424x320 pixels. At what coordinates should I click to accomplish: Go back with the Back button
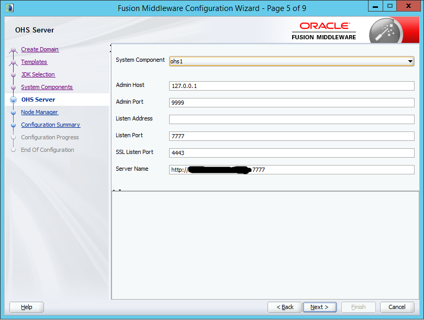tap(285, 307)
